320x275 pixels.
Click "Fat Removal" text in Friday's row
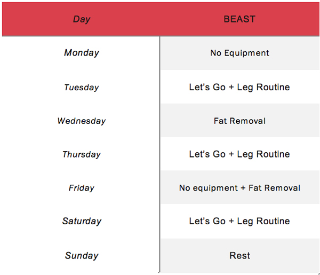point(274,188)
